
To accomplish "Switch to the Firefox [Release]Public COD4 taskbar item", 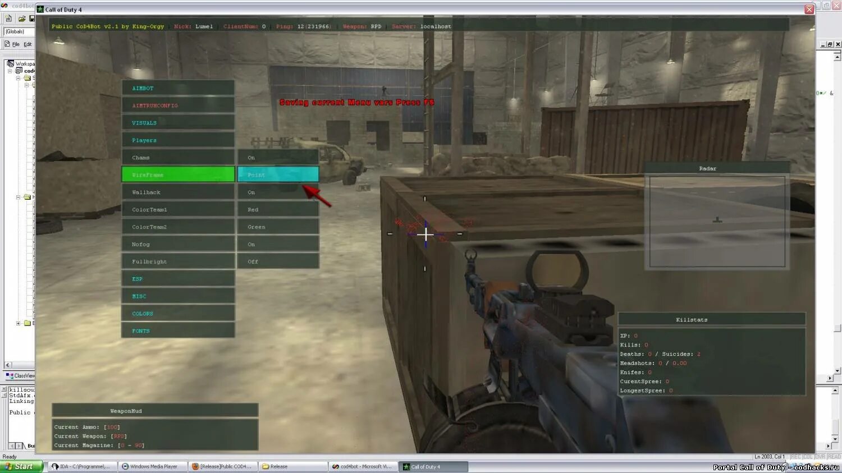I will click(223, 466).
